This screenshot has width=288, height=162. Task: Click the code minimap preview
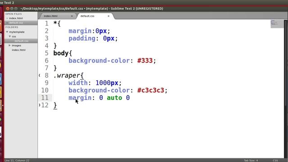pos(277,24)
